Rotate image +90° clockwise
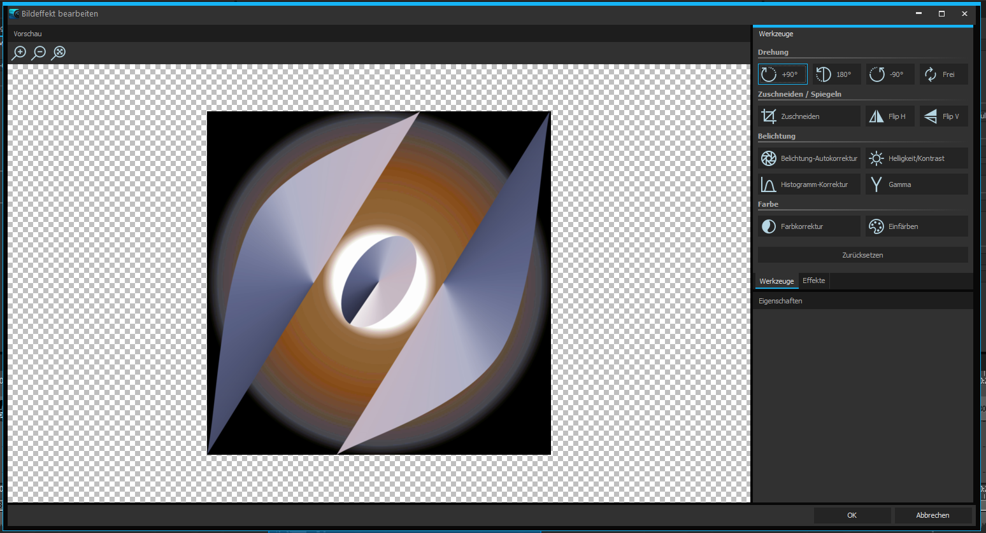 pos(782,74)
